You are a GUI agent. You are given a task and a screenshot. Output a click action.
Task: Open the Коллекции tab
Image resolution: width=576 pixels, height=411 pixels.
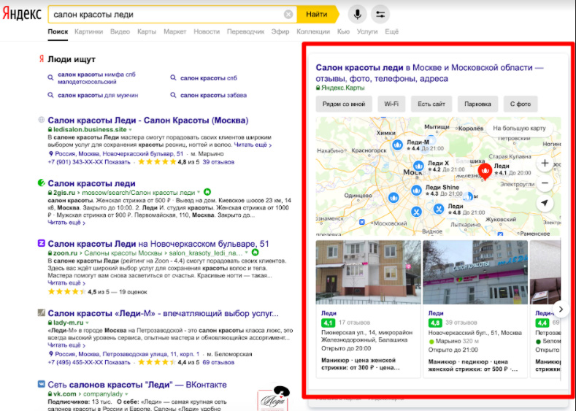tap(313, 31)
